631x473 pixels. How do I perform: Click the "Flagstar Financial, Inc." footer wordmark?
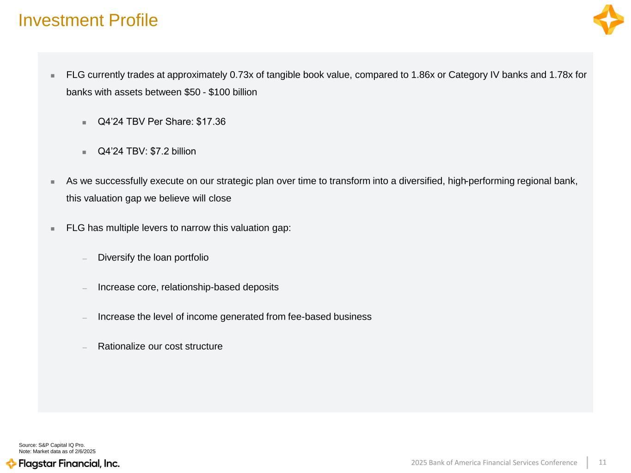click(69, 463)
